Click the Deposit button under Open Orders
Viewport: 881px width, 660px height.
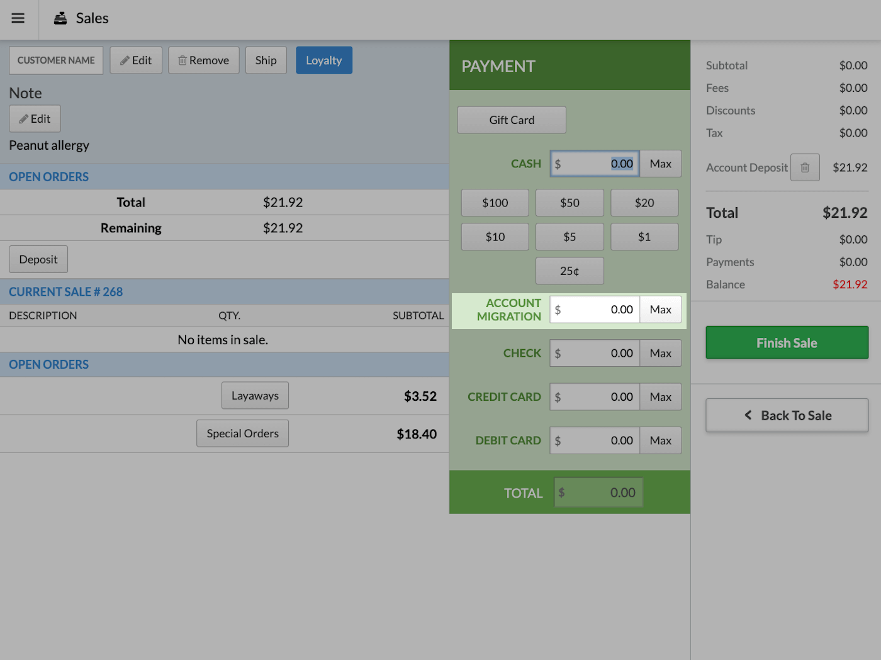(x=38, y=259)
